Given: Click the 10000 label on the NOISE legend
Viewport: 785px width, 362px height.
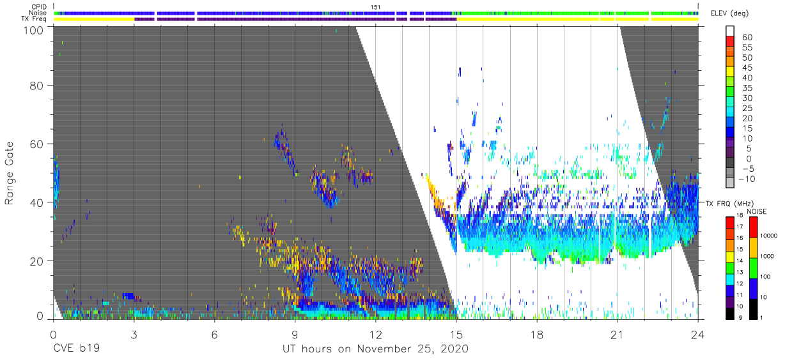Looking at the screenshot, I should coord(770,236).
